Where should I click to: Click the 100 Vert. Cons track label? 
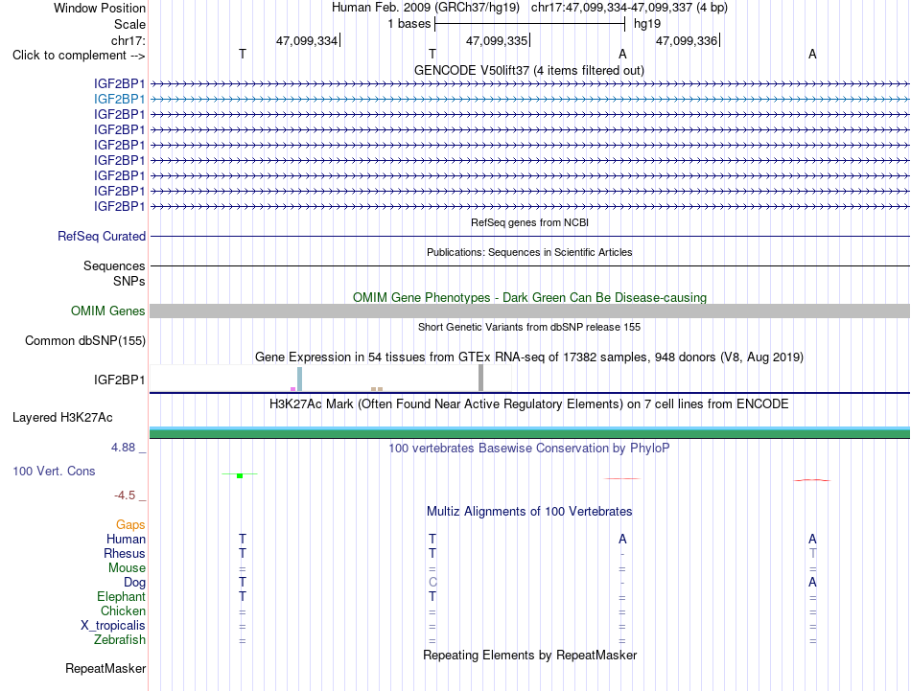coord(54,471)
